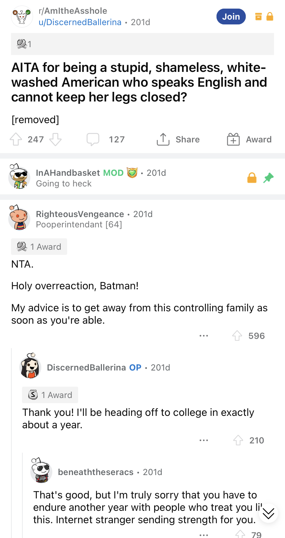Viewport: 285px width, 538px height.
Task: Open beneaththeseracs's user profile
Action: tap(96, 472)
